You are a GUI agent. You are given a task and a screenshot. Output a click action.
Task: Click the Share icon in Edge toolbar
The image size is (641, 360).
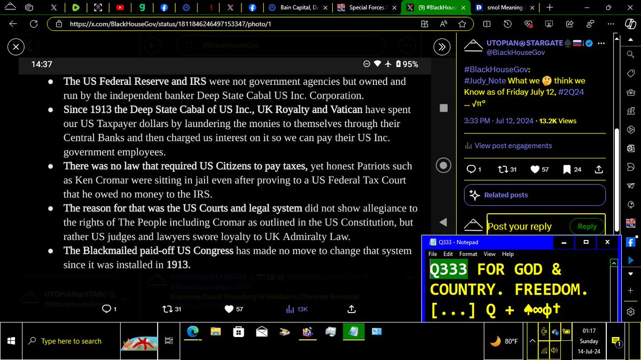[x=569, y=24]
